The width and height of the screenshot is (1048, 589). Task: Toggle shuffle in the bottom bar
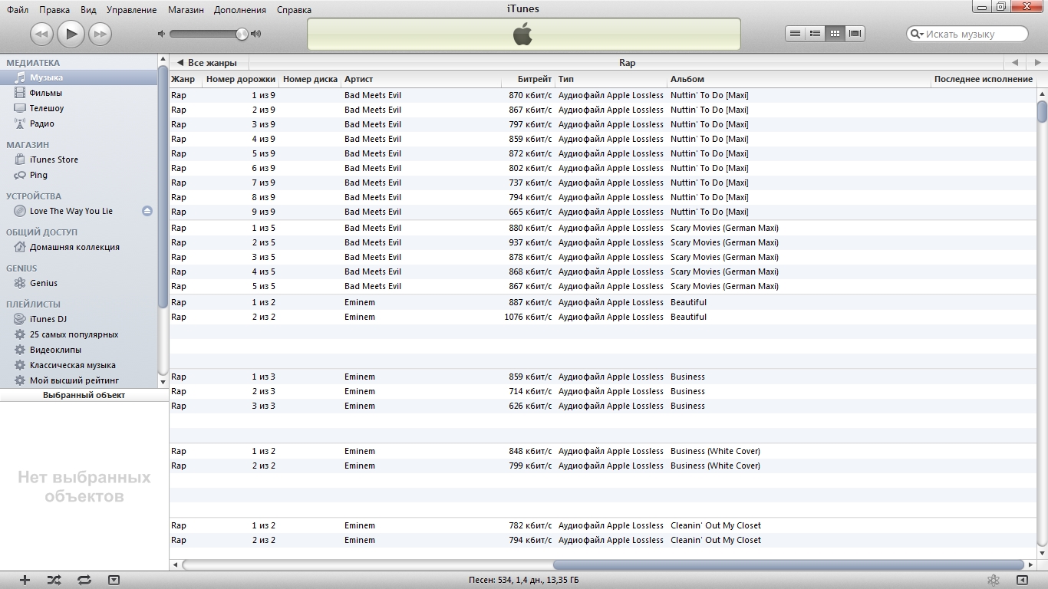pos(54,581)
